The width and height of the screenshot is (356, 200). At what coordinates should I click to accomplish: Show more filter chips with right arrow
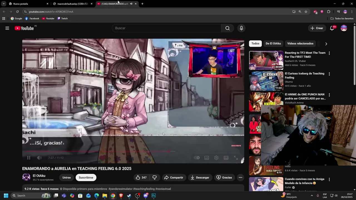pos(326,44)
